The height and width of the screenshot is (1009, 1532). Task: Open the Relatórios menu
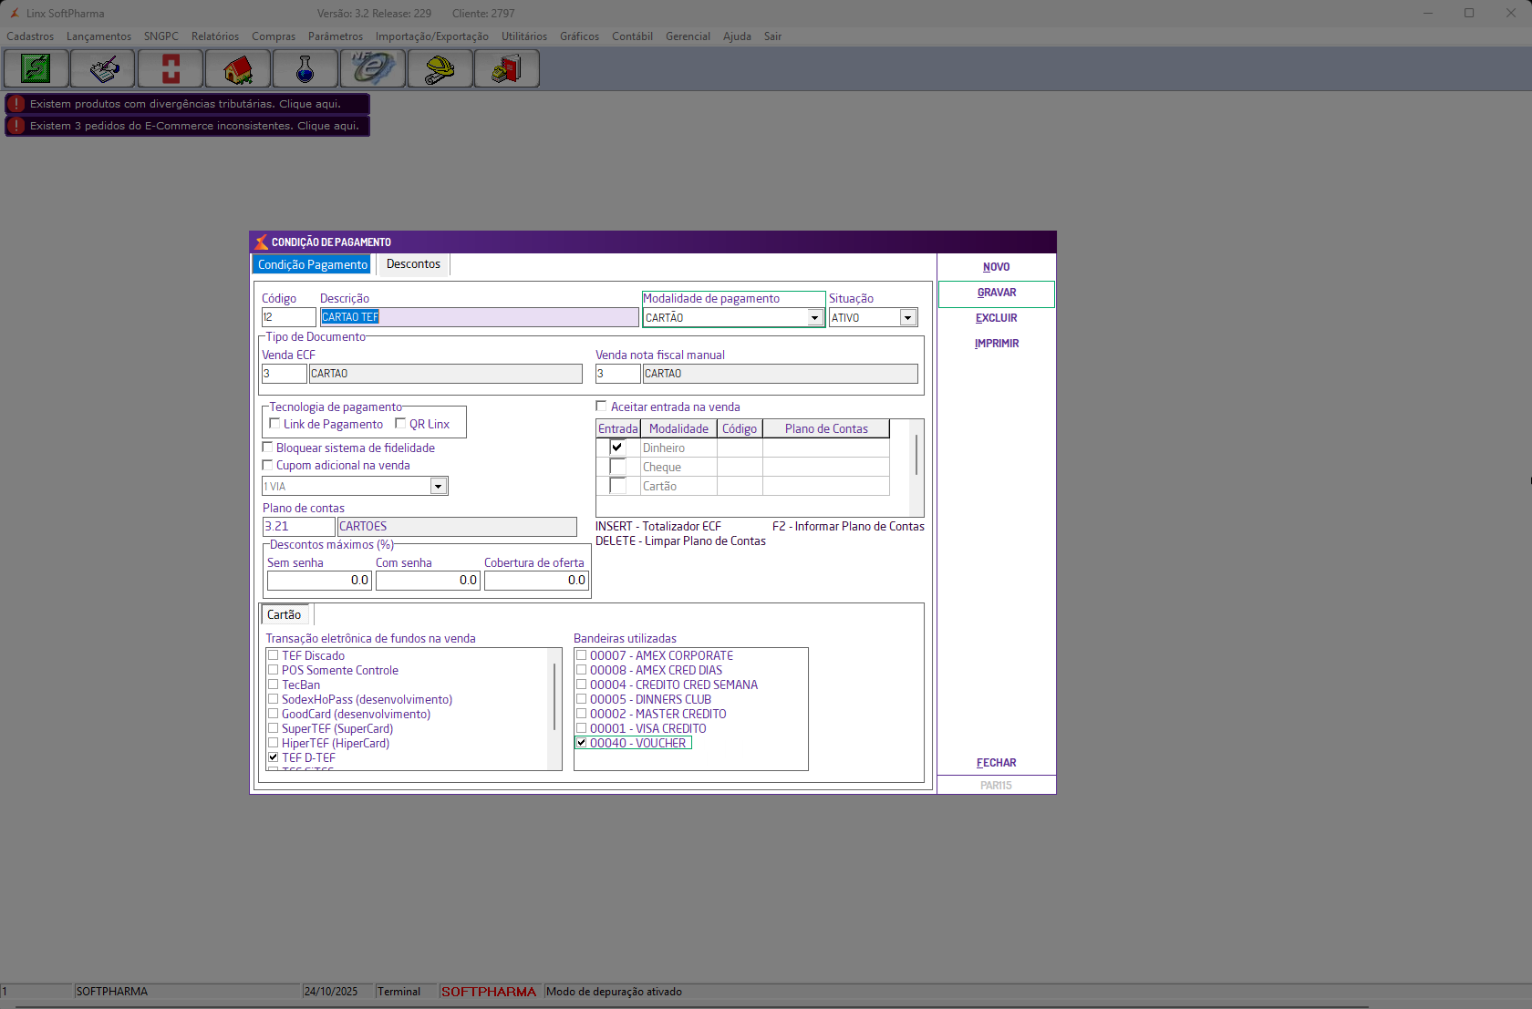click(x=215, y=36)
